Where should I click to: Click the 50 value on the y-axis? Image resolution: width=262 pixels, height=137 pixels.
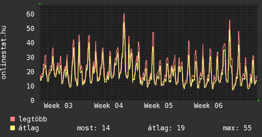pos(30,29)
